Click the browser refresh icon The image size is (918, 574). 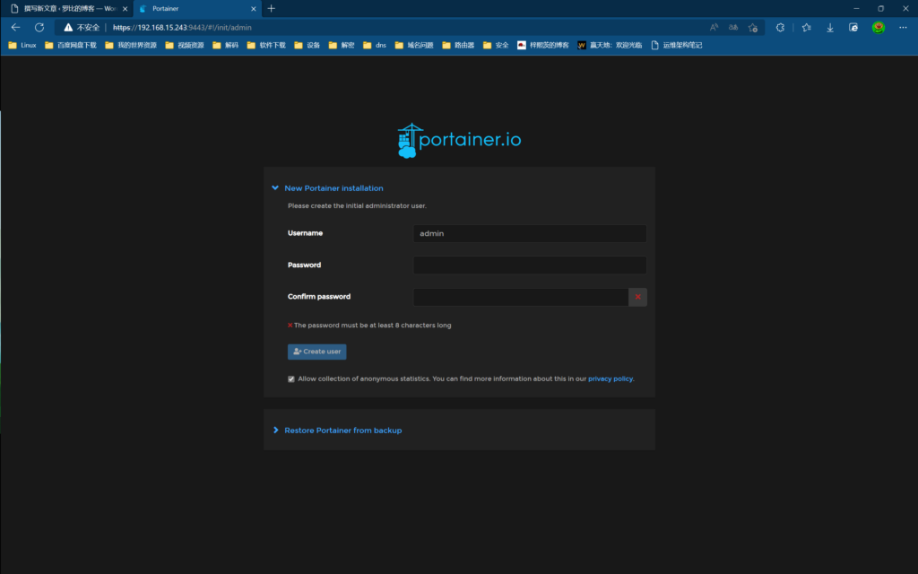tap(39, 28)
